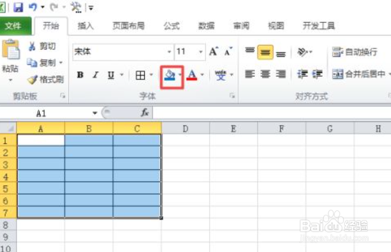Image resolution: width=391 pixels, height=252 pixels.
Task: Click 复制 (Copy) button
Action: tap(41, 63)
